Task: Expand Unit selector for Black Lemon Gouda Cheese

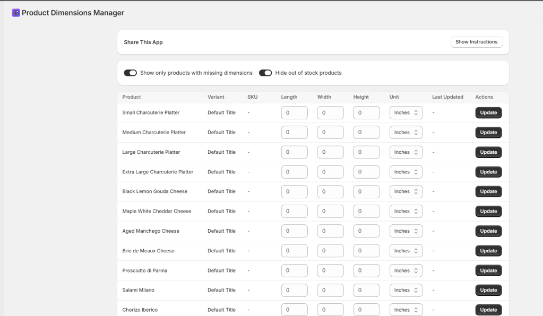Action: 406,191
